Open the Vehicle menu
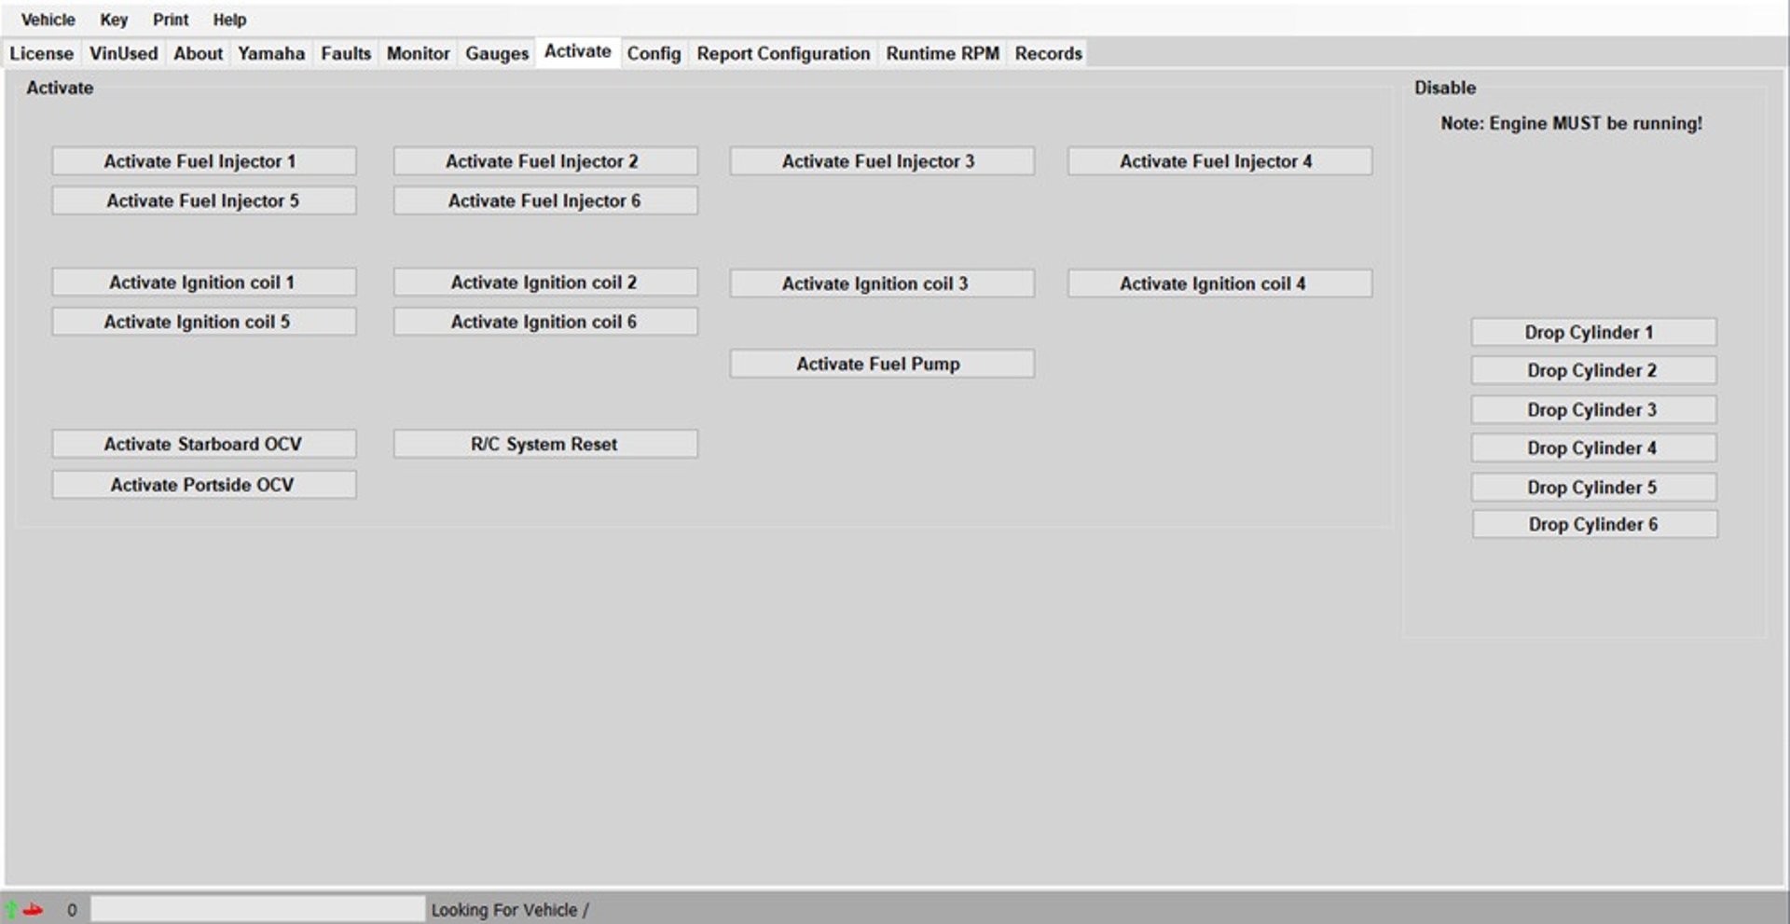The height and width of the screenshot is (924, 1790). [x=48, y=20]
